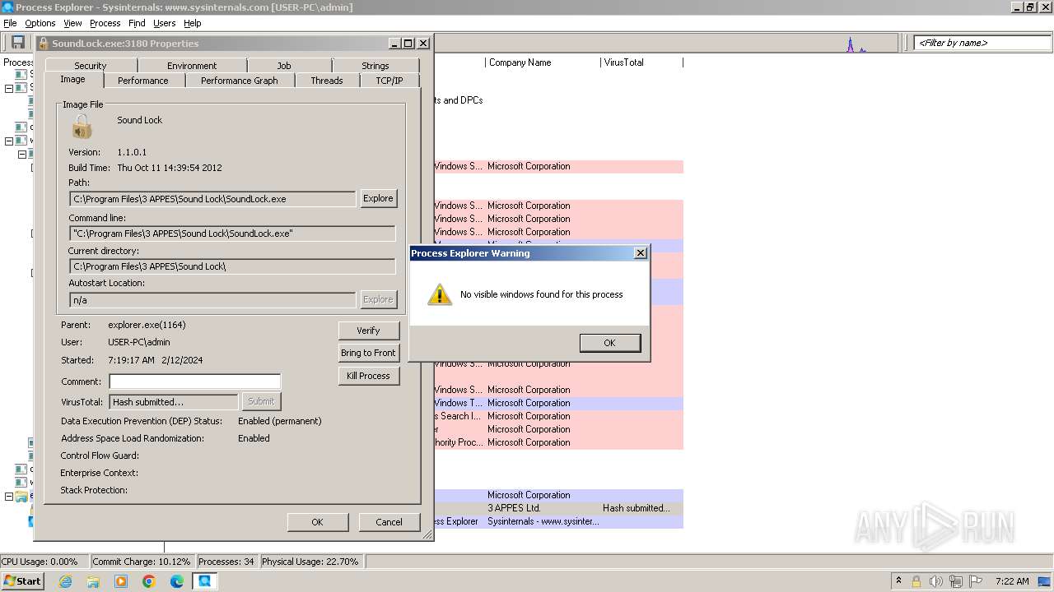
Task: Click the yellow warning triangle icon
Action: coord(440,294)
